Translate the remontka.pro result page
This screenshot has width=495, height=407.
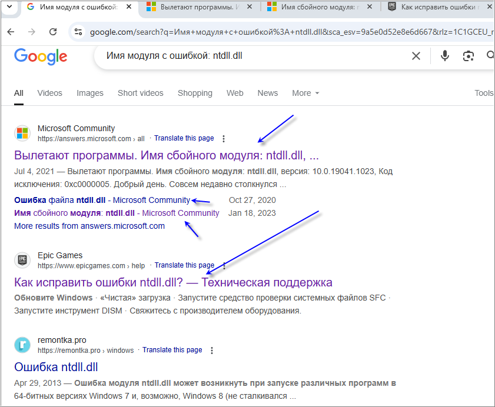click(172, 350)
